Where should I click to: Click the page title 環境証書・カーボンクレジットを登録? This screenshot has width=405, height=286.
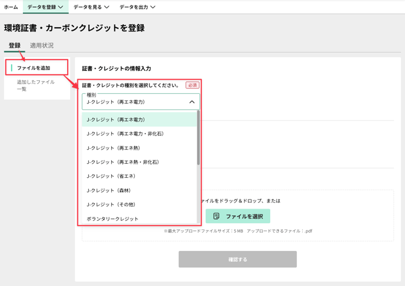coord(74,28)
